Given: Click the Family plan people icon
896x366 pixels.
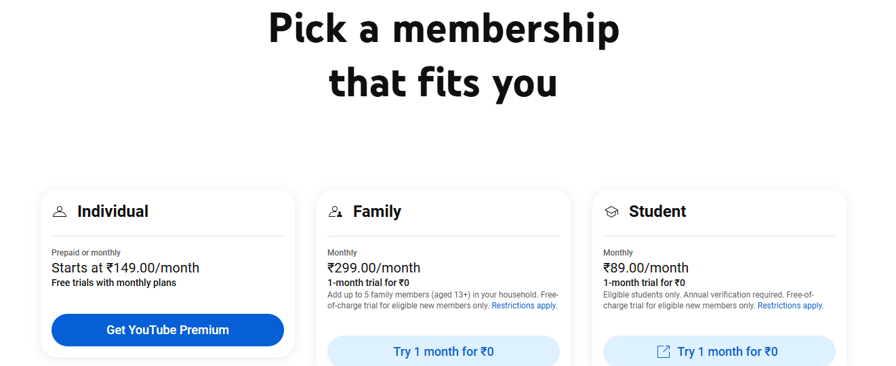Looking at the screenshot, I should pos(335,211).
